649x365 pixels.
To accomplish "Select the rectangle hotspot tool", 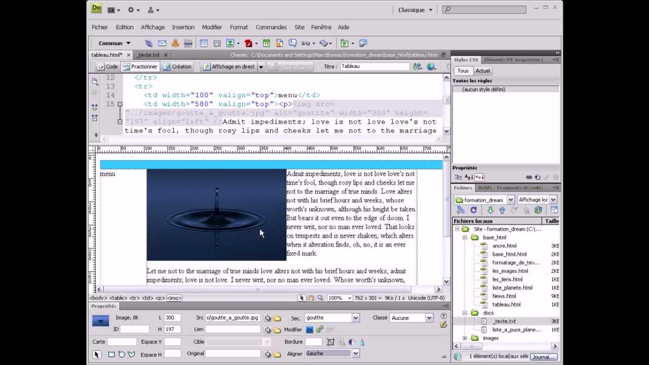I will pos(112,354).
